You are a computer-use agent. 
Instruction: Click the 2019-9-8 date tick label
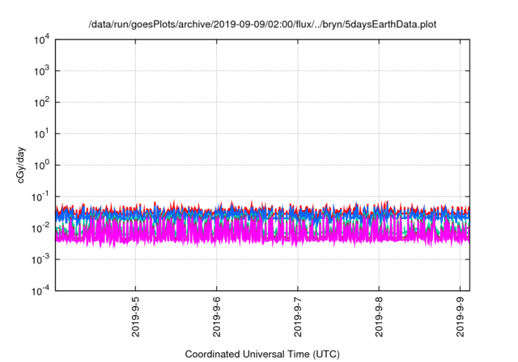pyautogui.click(x=379, y=317)
